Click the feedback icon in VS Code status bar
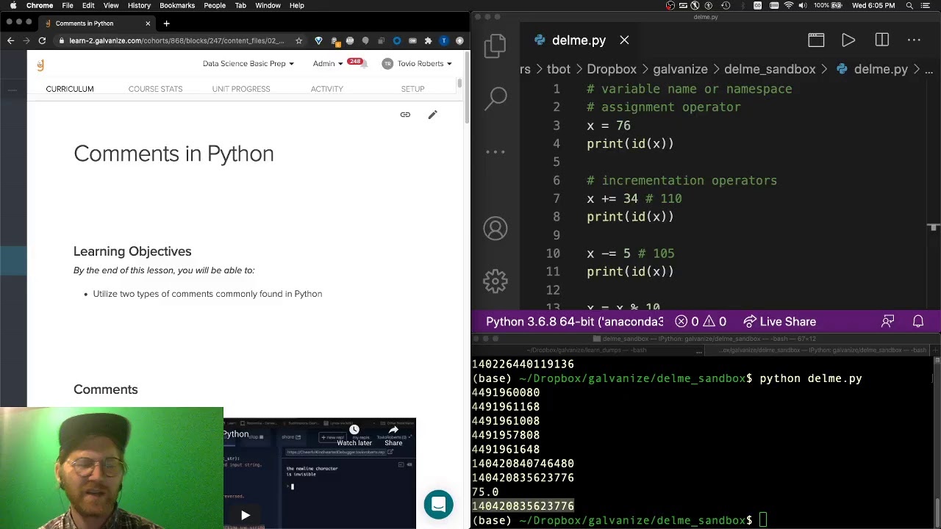The image size is (941, 529). coord(888,321)
